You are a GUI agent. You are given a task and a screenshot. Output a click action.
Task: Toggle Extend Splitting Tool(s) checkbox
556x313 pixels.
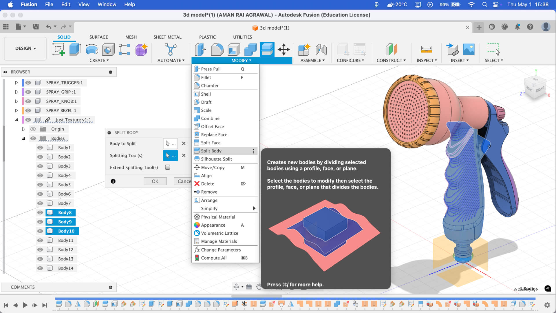[168, 167]
